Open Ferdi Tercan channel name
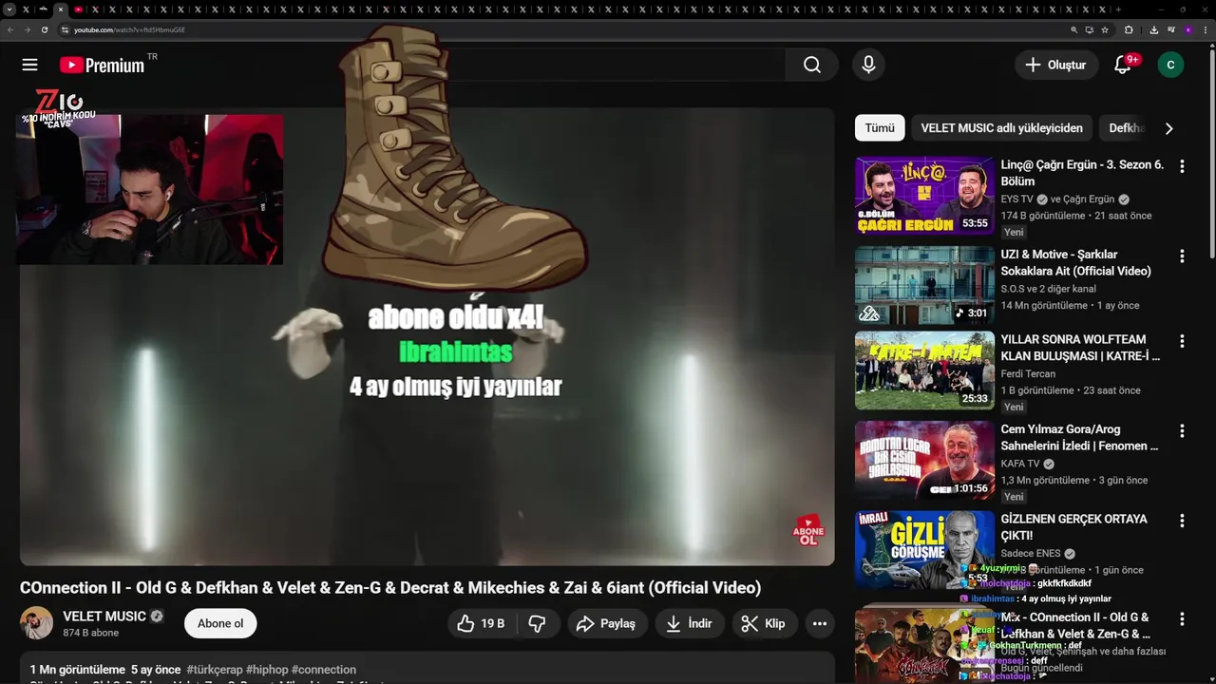The image size is (1216, 684). pyautogui.click(x=1028, y=373)
